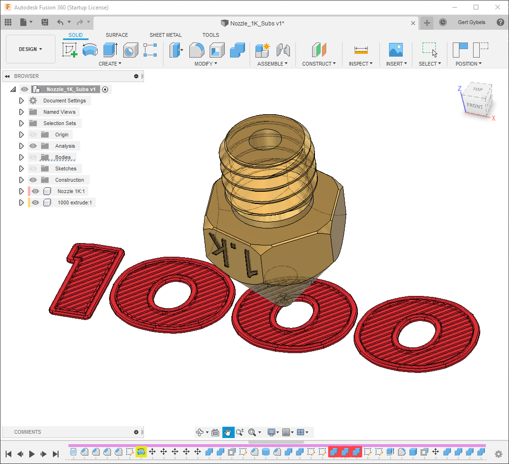Viewport: 509px width, 464px height.
Task: Toggle visibility of the Construction folder
Action: (x=33, y=180)
